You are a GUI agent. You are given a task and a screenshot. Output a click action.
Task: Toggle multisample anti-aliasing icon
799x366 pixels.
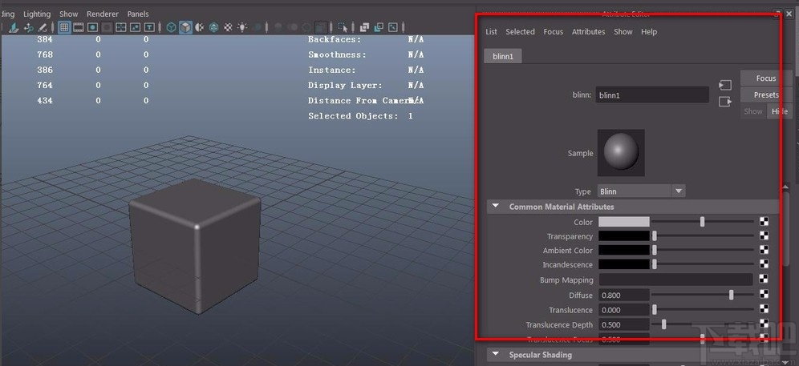point(306,27)
